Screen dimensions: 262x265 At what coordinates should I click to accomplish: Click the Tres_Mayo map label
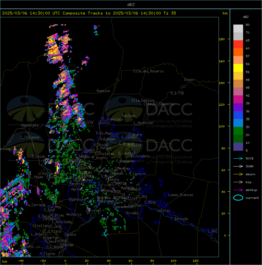pos(104,133)
